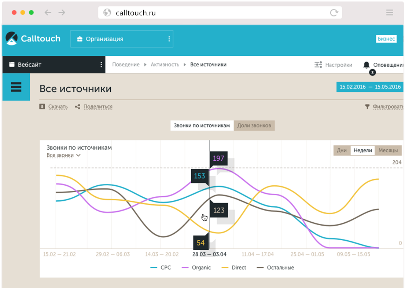Switch chart granularity to Месяцы

coord(388,150)
